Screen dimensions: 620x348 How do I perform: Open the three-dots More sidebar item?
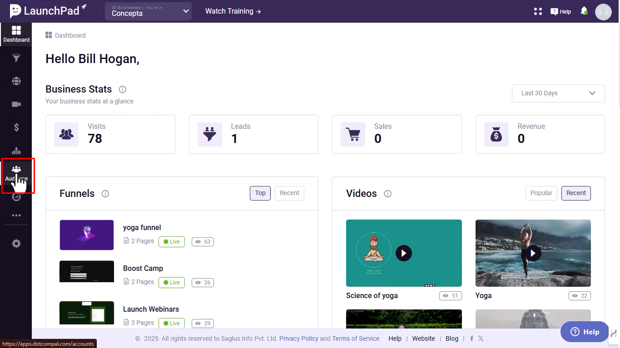tap(16, 216)
